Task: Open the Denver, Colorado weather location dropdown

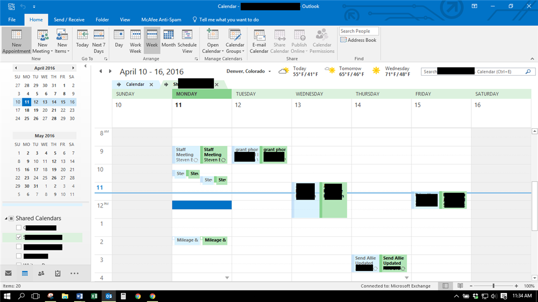Action: (x=270, y=71)
